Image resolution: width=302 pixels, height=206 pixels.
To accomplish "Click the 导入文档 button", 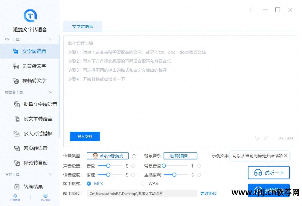I will tap(85, 136).
